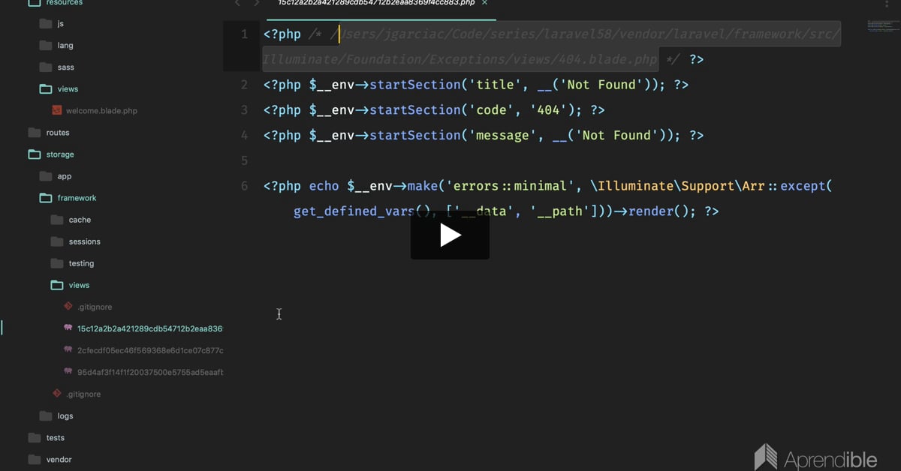Expand the sessions folder label
The width and height of the screenshot is (901, 471).
84,241
